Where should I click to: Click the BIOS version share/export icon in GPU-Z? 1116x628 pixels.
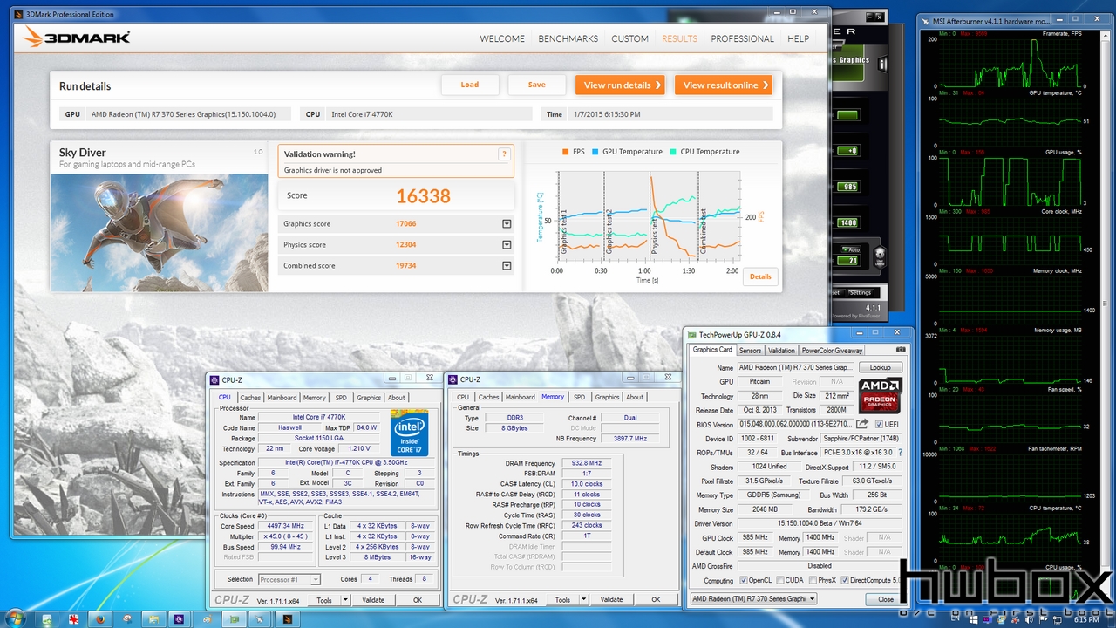862,424
